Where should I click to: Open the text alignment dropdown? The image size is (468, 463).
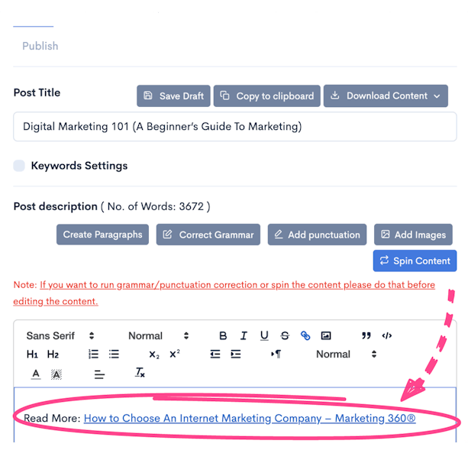tap(99, 374)
